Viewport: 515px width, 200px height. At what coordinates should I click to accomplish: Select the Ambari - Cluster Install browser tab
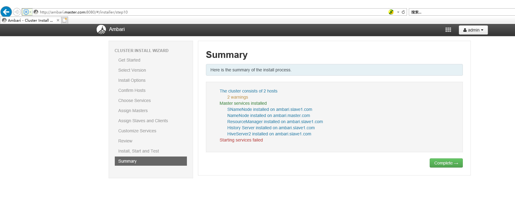tap(30, 20)
